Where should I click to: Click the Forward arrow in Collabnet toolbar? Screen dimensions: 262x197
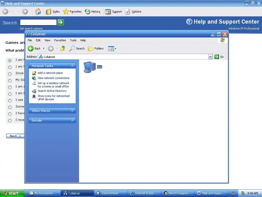pyautogui.click(x=51, y=48)
